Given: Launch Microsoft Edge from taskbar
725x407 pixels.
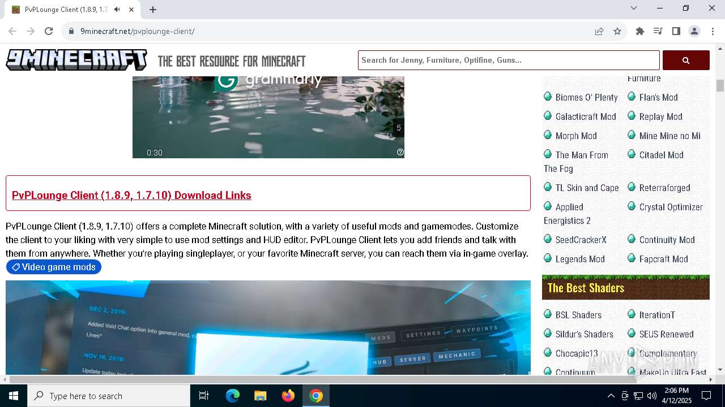Looking at the screenshot, I should pyautogui.click(x=233, y=396).
